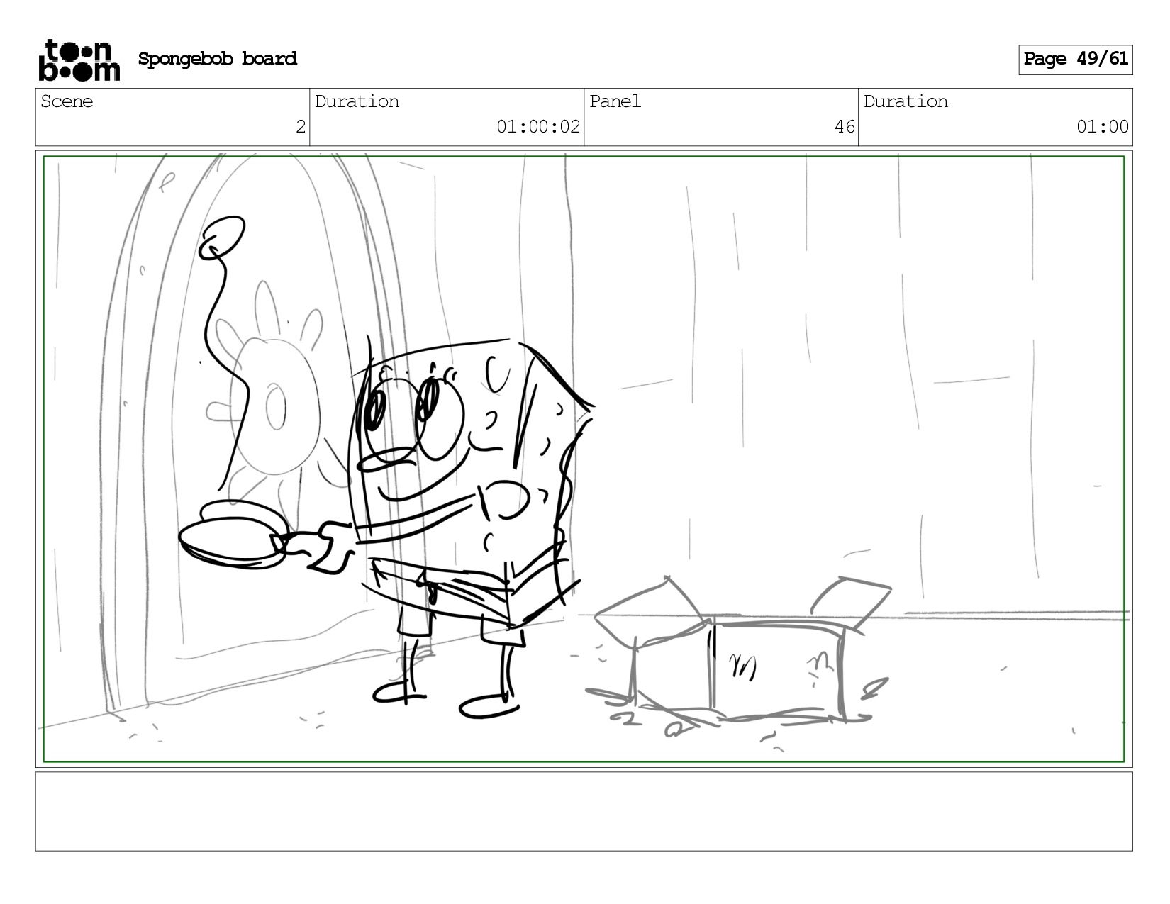Screen dimensions: 1170x904
Task: Click the 'Panel' header label
Action: point(615,101)
